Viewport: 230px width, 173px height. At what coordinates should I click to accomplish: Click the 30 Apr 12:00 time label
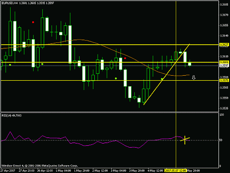point(45,171)
